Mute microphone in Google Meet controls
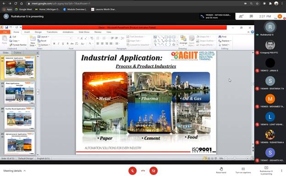This screenshot has width=286, height=177. click(132, 171)
